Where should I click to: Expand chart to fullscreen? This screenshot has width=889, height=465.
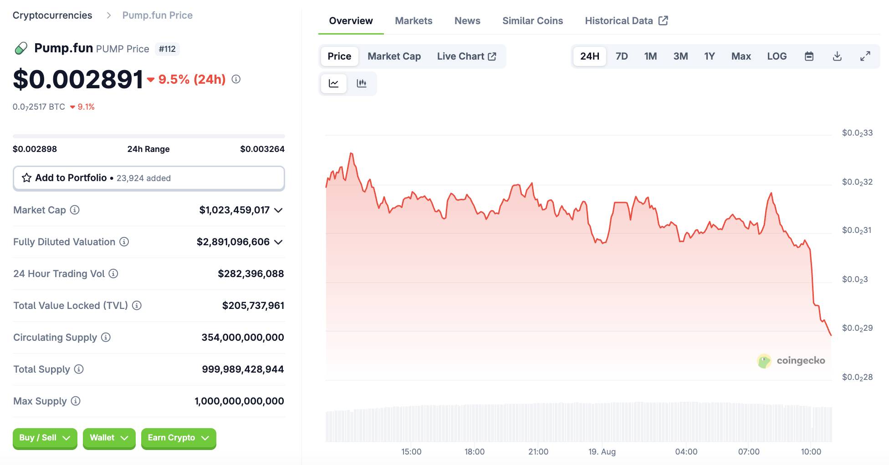coord(865,56)
